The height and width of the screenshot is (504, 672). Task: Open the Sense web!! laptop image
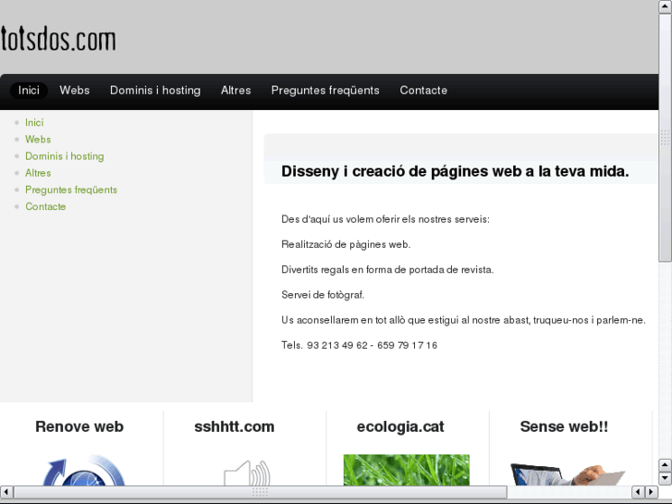click(x=568, y=474)
